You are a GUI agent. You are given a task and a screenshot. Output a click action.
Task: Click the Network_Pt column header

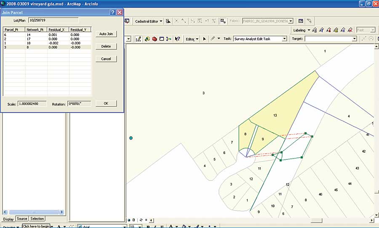pos(36,30)
